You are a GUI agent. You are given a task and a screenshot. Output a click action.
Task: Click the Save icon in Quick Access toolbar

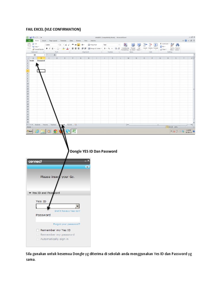[x=31, y=38]
